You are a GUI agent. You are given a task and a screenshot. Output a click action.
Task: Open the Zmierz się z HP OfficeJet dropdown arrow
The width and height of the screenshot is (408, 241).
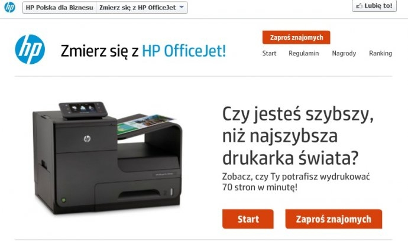pyautogui.click(x=182, y=7)
